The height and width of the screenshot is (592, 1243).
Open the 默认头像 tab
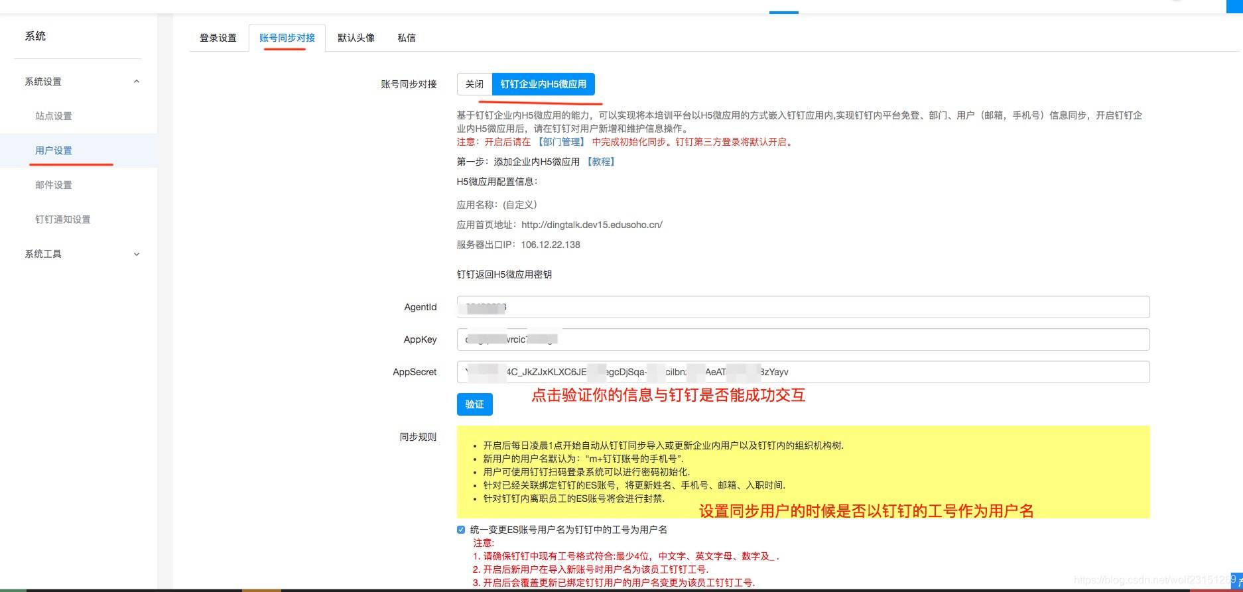356,38
